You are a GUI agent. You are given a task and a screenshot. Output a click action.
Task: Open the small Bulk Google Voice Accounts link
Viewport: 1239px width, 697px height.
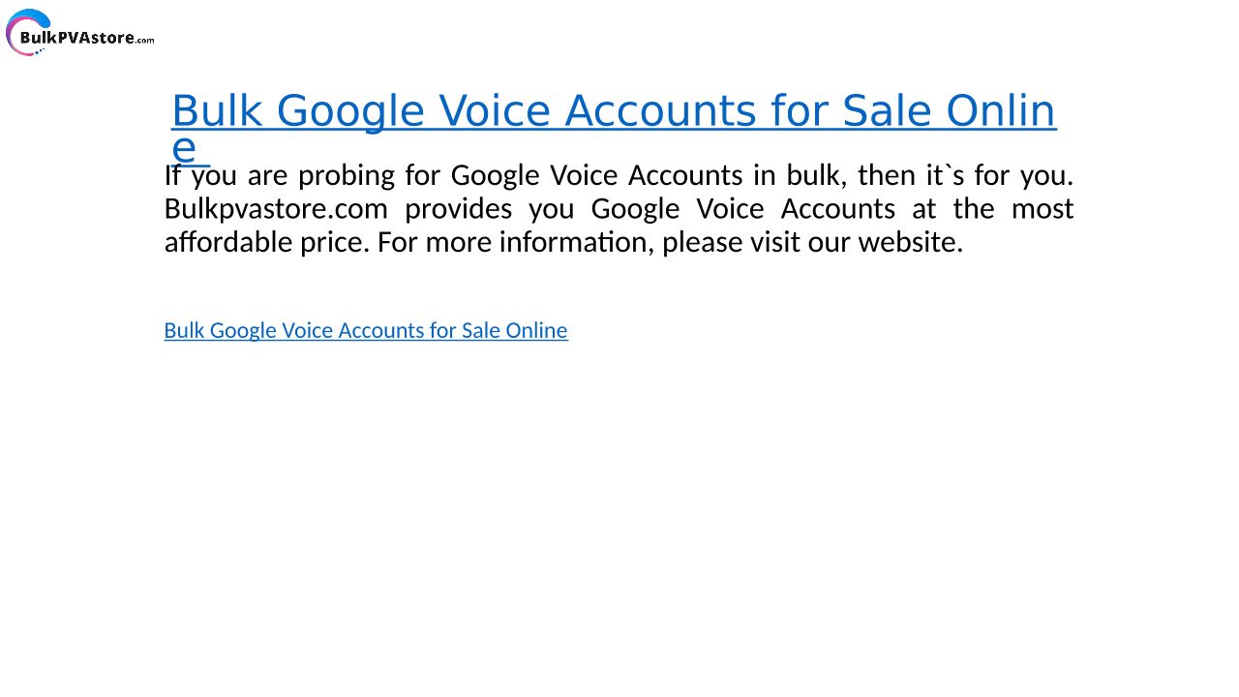tap(365, 330)
